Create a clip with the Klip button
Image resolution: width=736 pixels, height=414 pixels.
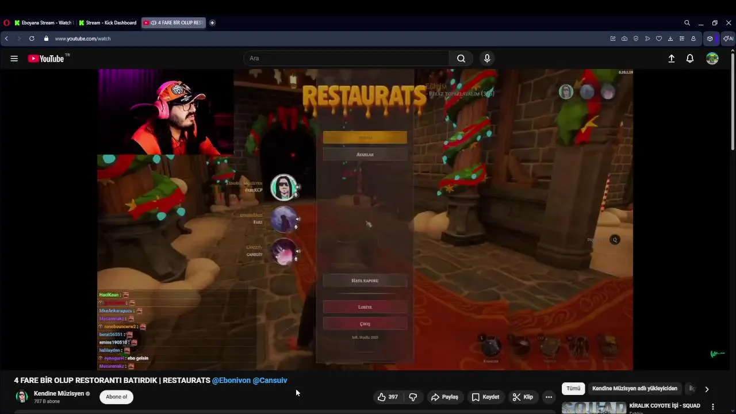pyautogui.click(x=523, y=397)
